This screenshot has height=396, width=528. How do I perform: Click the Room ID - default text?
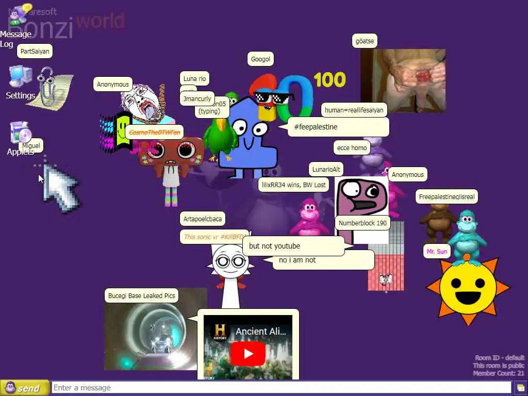[x=500, y=358]
